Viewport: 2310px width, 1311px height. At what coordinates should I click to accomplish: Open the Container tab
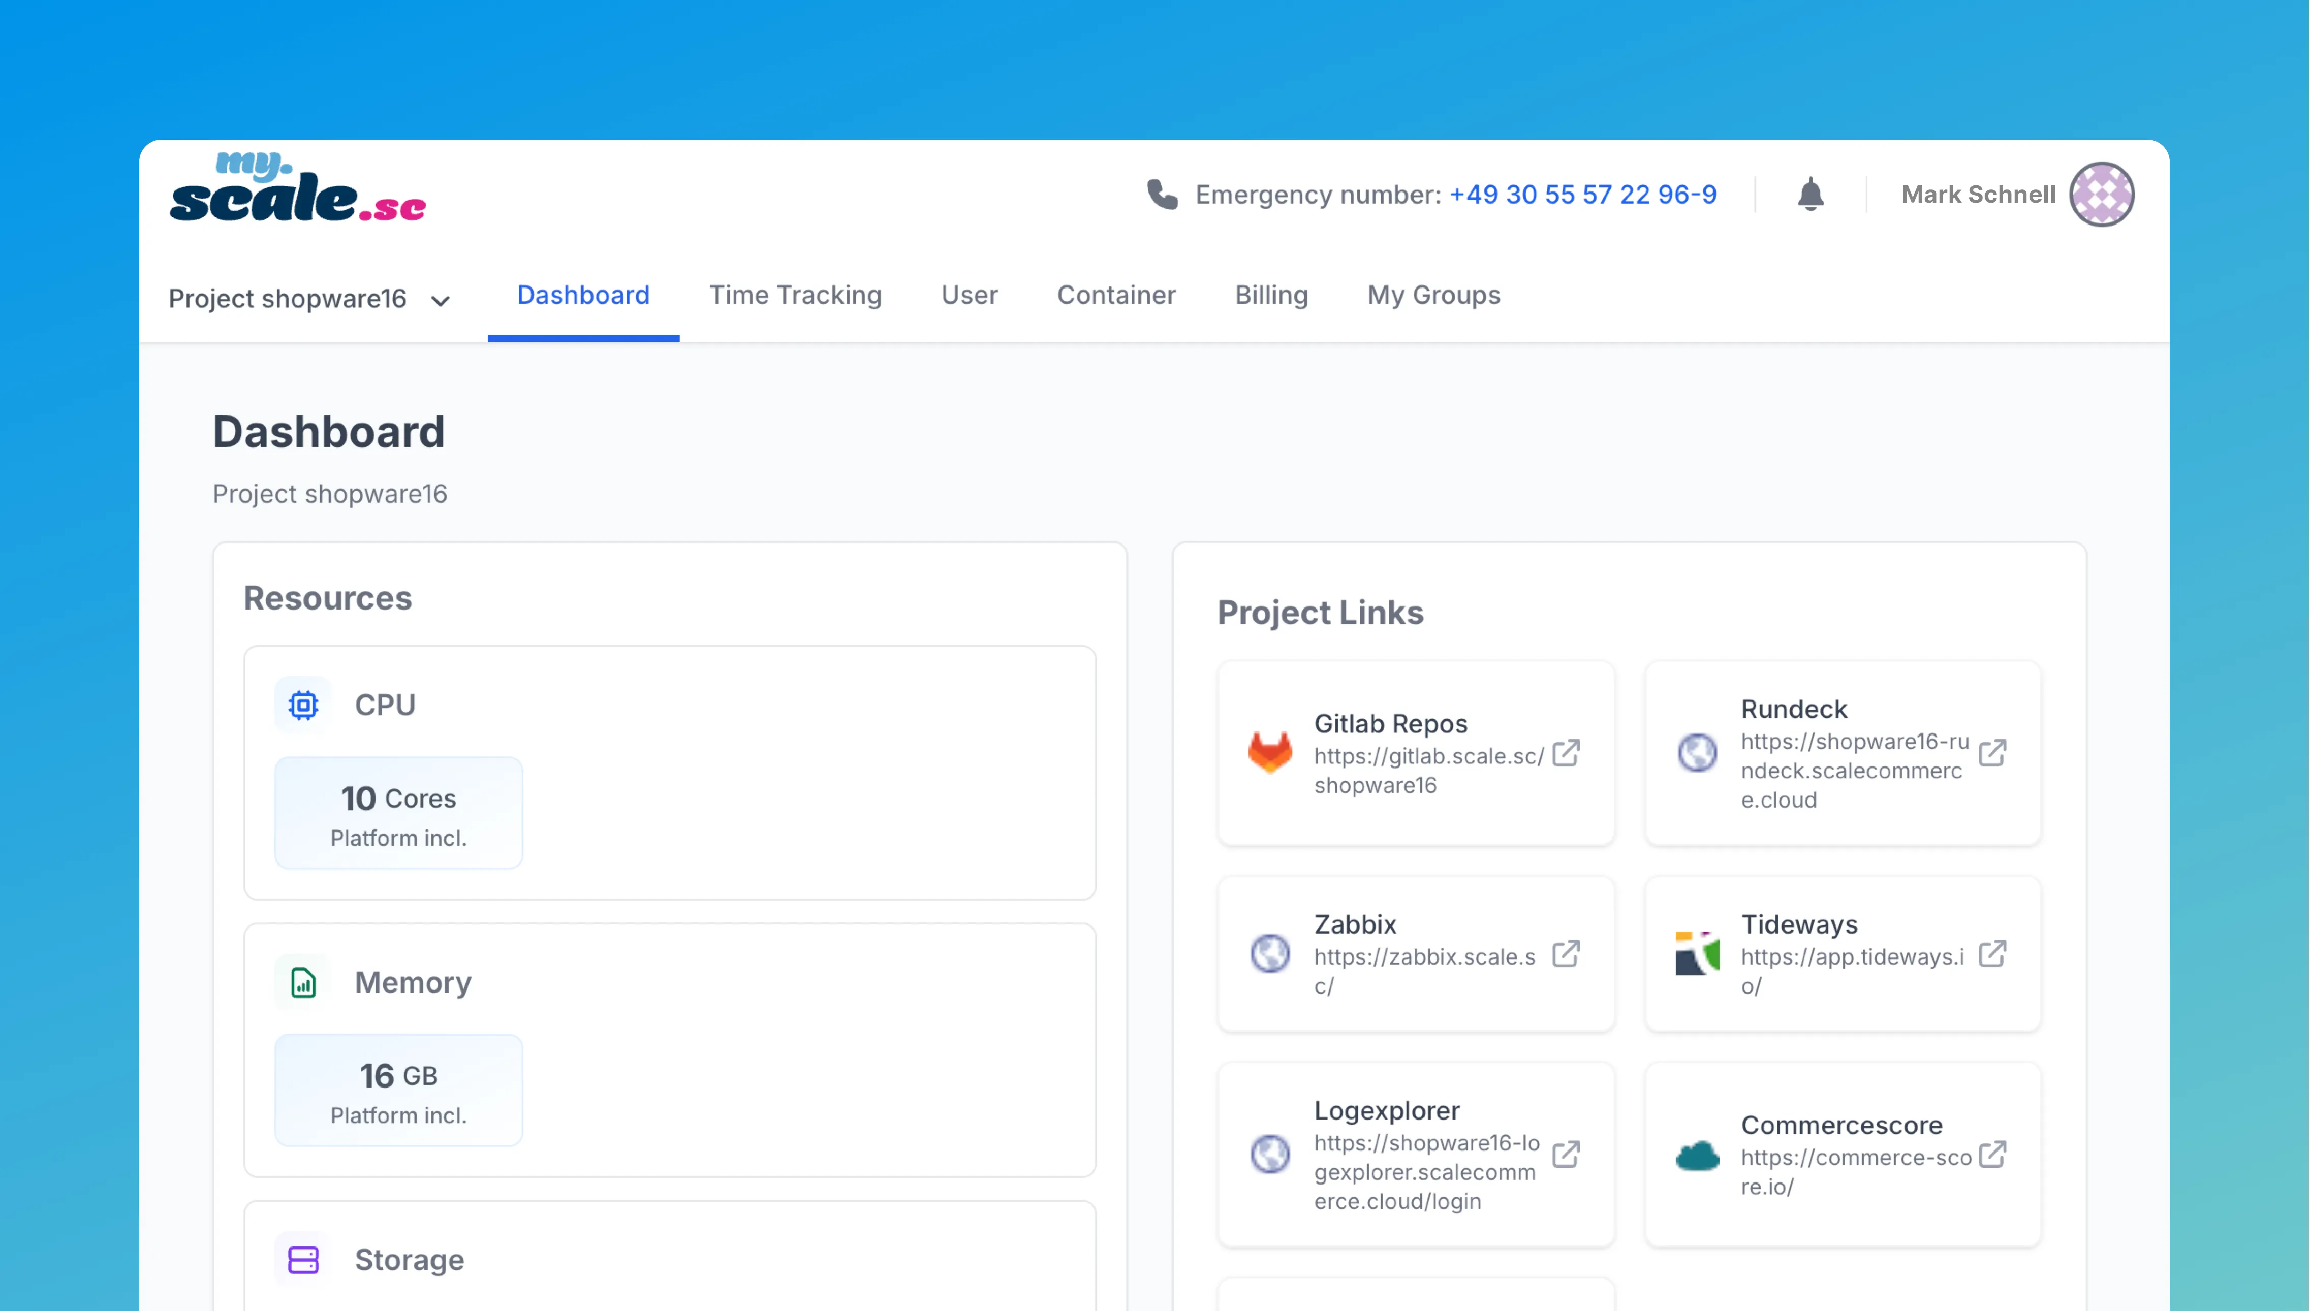(x=1116, y=295)
